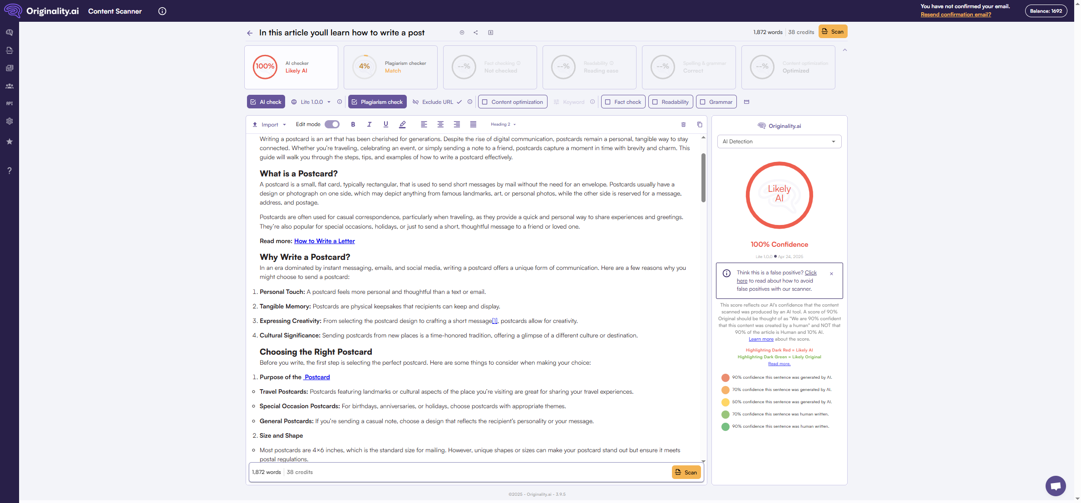
Task: Open the API icon in sidebar
Action: [x=10, y=103]
